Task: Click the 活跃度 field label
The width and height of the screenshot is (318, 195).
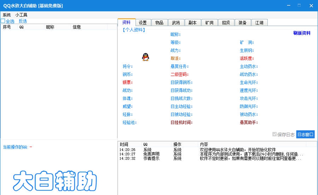Action: click(x=247, y=58)
